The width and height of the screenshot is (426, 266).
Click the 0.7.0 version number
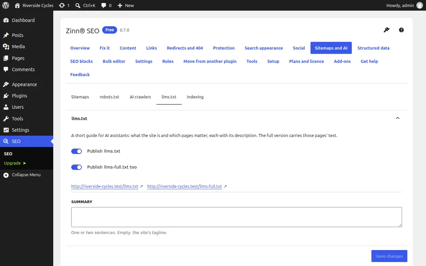click(125, 30)
